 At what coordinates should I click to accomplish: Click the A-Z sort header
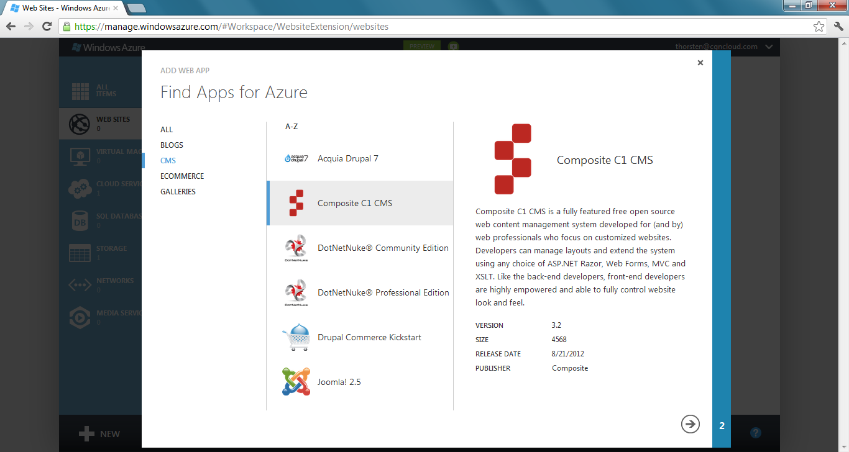291,127
